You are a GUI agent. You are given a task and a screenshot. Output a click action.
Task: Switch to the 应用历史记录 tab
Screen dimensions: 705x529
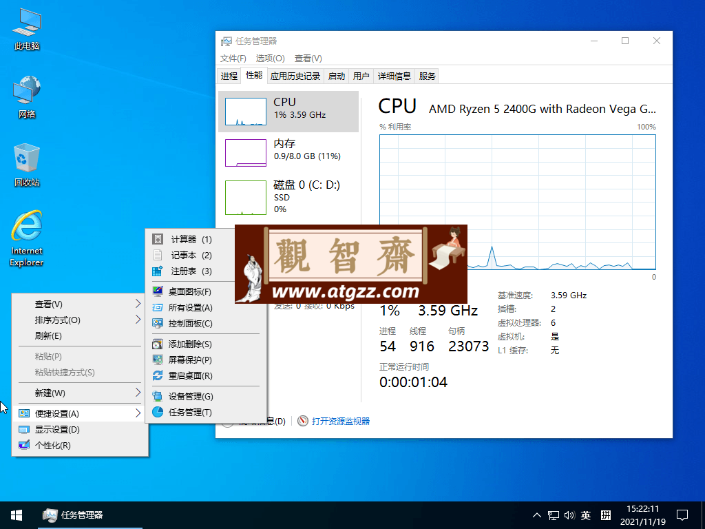tap(295, 76)
